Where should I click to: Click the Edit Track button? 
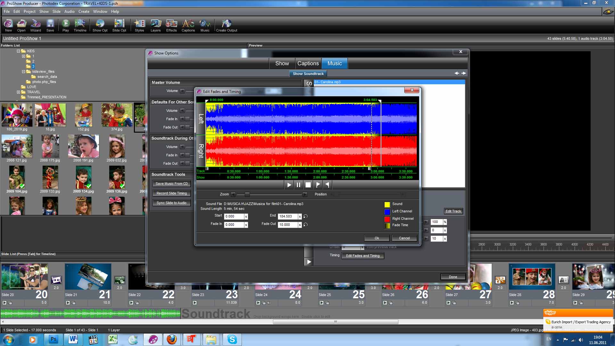pos(453,211)
